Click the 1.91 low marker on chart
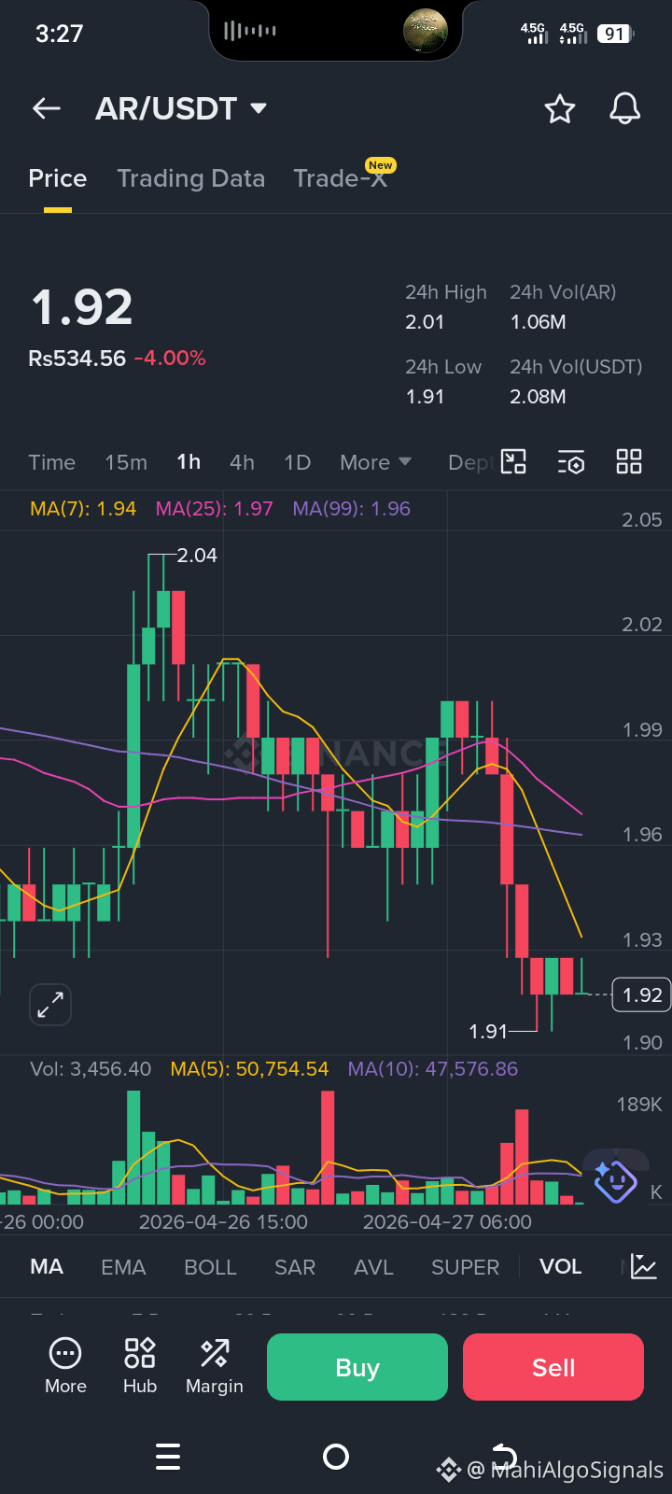 (x=488, y=1032)
